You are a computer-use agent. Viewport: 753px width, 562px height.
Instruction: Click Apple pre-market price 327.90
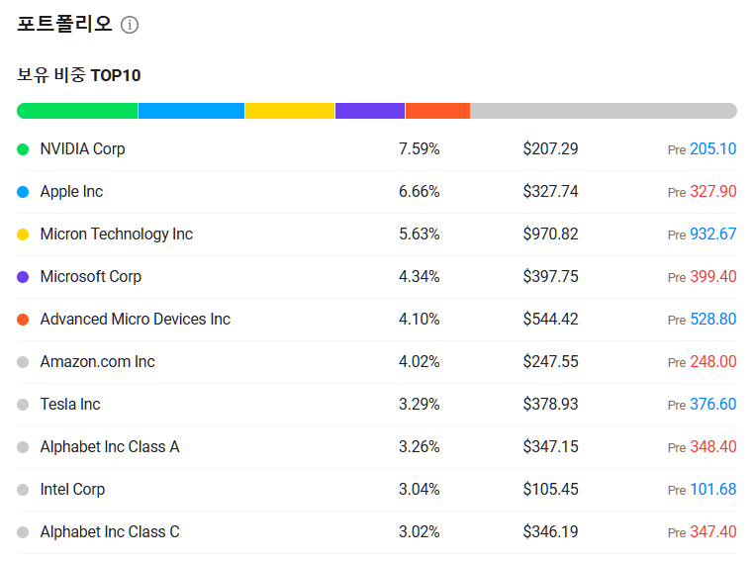[713, 192]
